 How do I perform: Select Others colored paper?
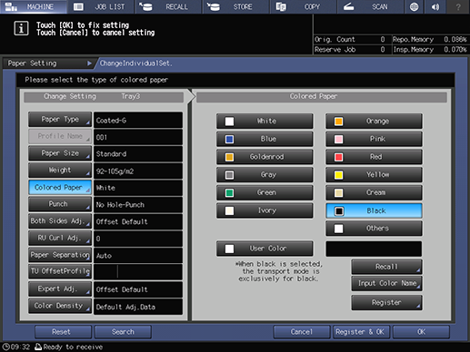374,228
